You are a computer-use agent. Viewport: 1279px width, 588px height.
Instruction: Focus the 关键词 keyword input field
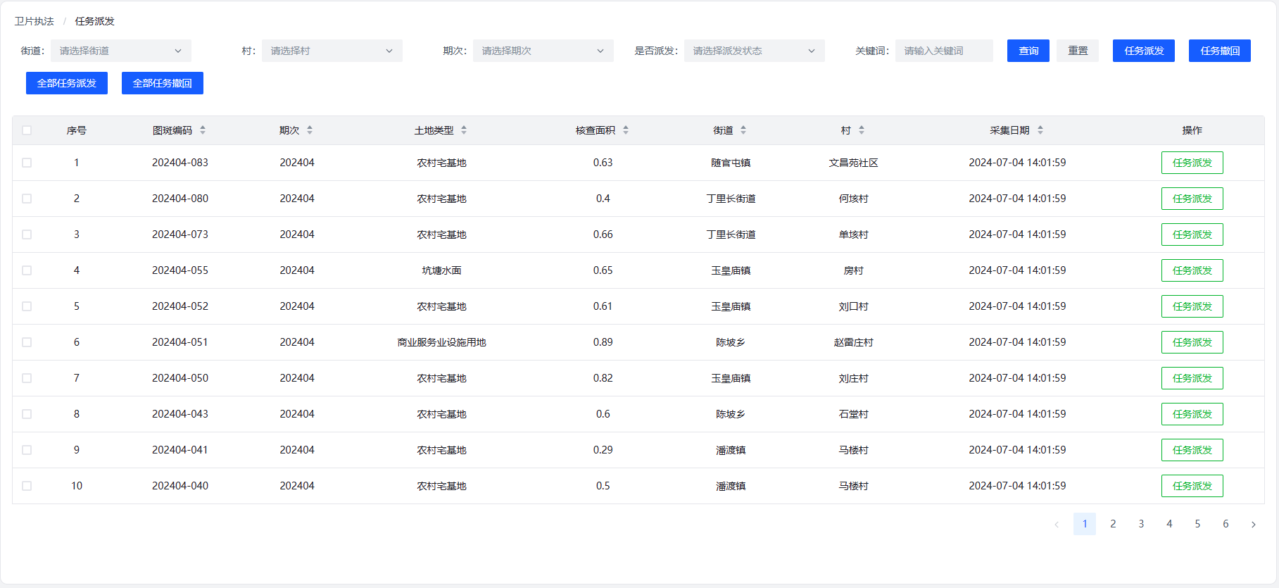pyautogui.click(x=943, y=51)
